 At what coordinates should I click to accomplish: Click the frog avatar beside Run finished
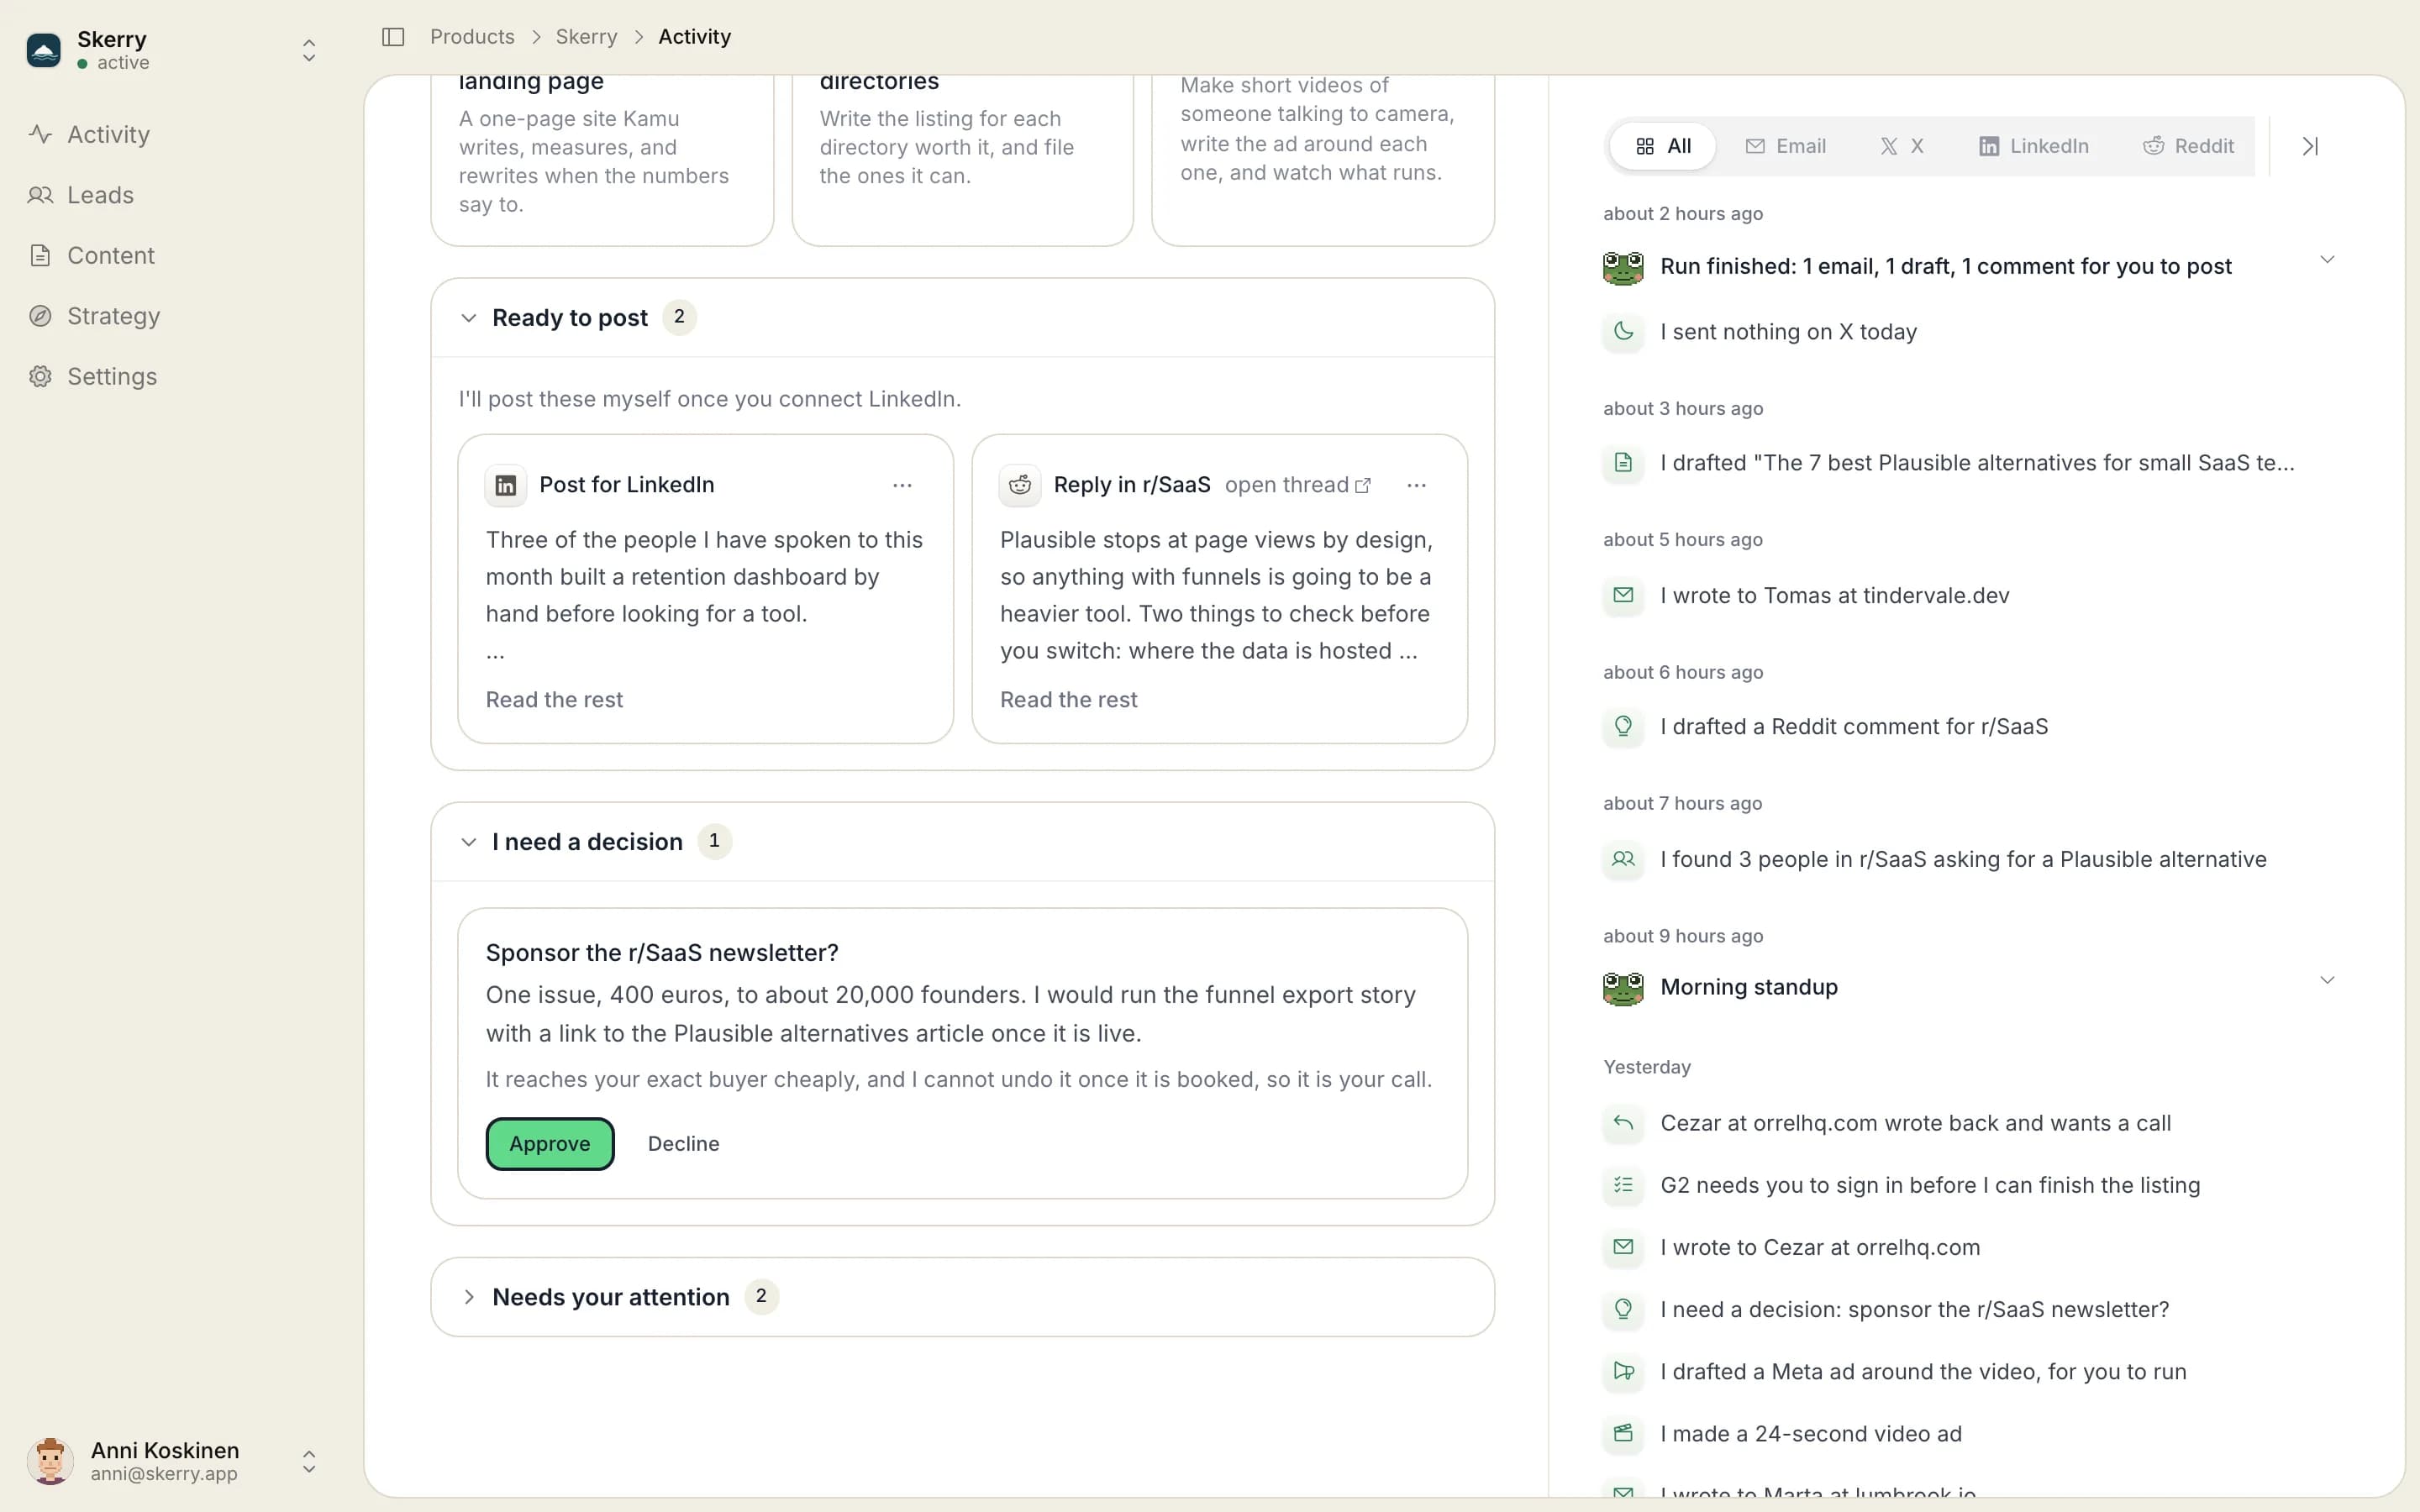(1623, 267)
